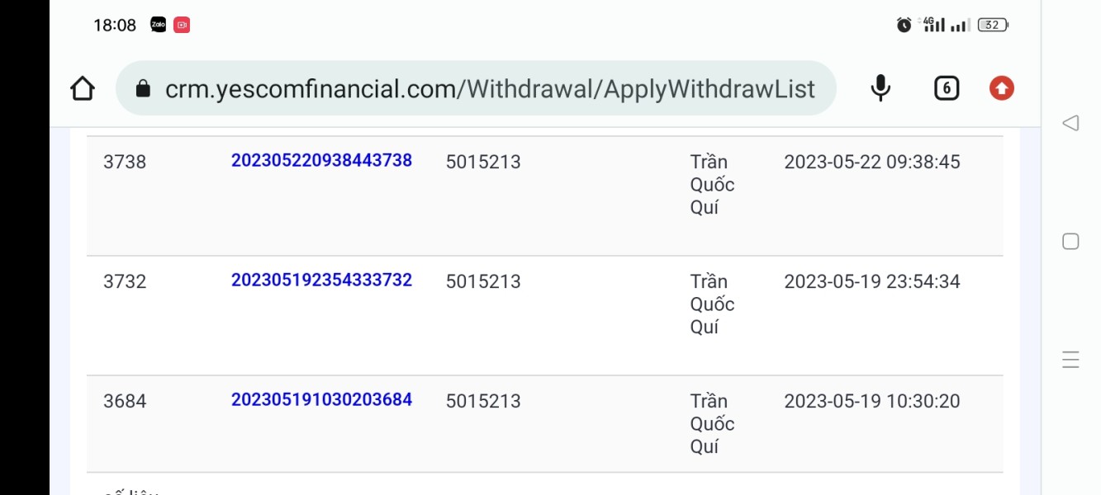Tap the browser home icon

pyautogui.click(x=83, y=88)
